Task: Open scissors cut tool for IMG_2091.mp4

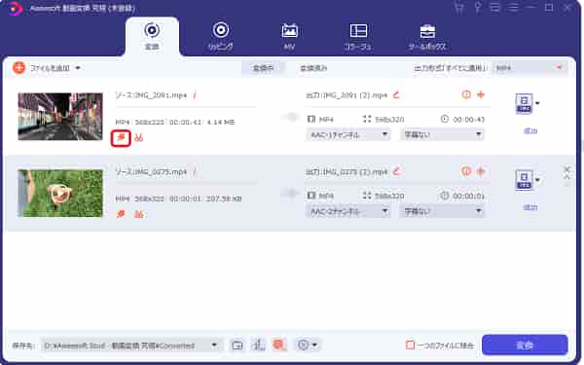Action: click(139, 138)
